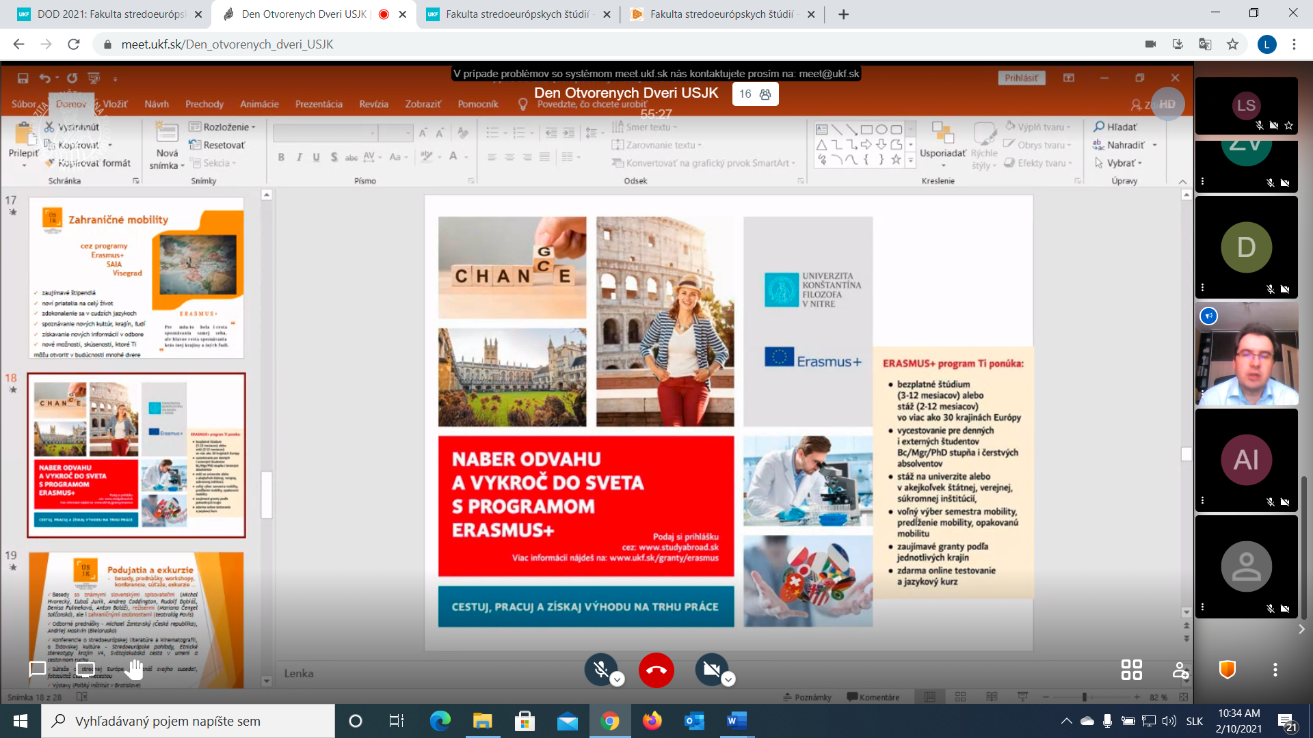This screenshot has height=738, width=1313.
Task: Open Poznámky notes in status bar
Action: 808,697
